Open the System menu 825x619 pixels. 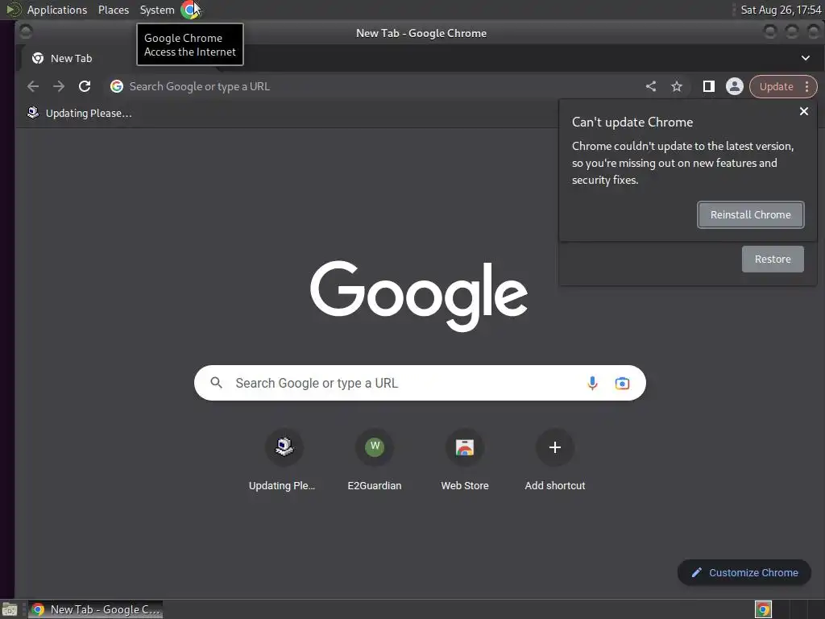point(157,10)
